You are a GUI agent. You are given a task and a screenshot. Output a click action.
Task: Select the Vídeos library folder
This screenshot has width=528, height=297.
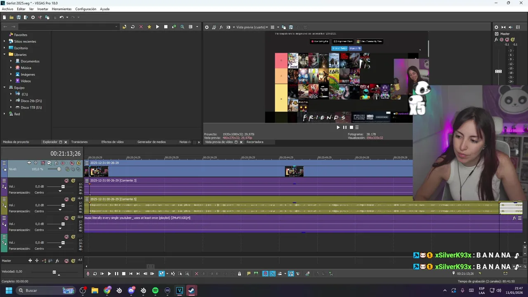pos(26,81)
